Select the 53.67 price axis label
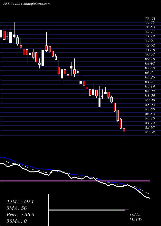 [150, 127]
